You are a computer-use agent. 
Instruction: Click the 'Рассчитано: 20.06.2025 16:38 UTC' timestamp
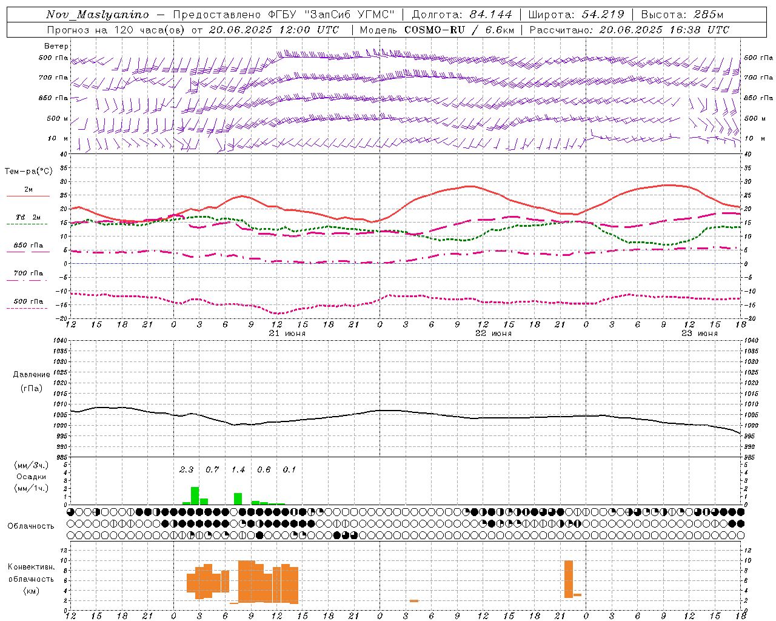point(629,30)
